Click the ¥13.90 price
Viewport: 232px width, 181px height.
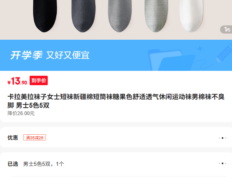(x=17, y=81)
